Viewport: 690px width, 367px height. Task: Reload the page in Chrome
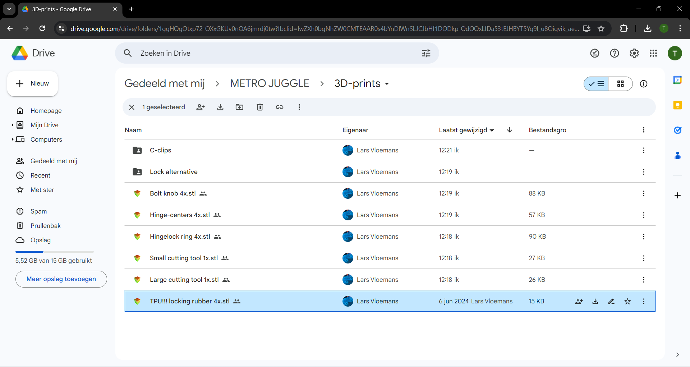click(42, 28)
